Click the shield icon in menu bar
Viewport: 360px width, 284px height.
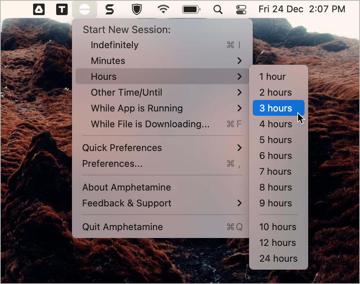tap(136, 10)
